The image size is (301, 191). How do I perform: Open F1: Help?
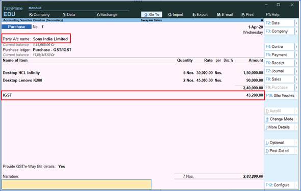[x=272, y=15]
